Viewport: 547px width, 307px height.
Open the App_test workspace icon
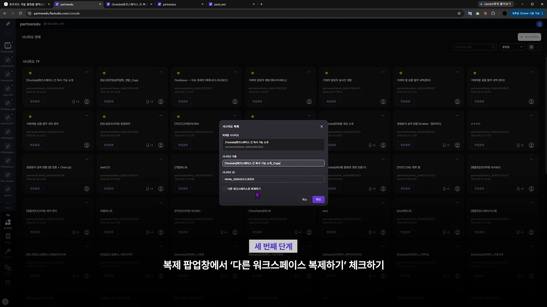click(8, 89)
